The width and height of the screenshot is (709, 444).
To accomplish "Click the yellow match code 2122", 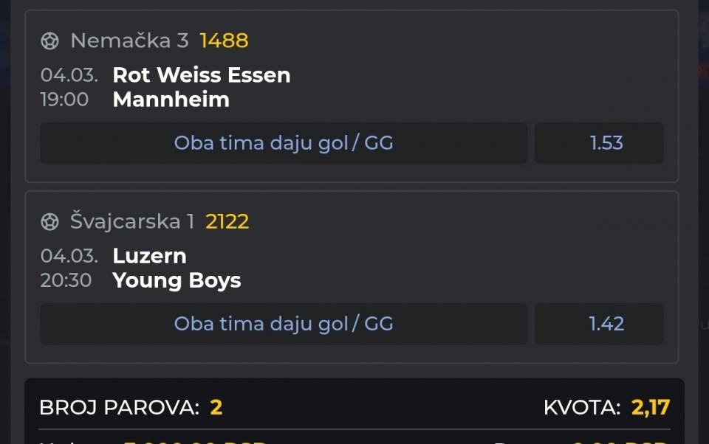I will [227, 221].
